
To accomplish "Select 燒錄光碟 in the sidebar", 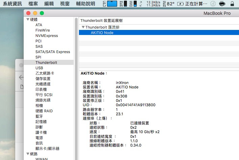I will 43,100.
